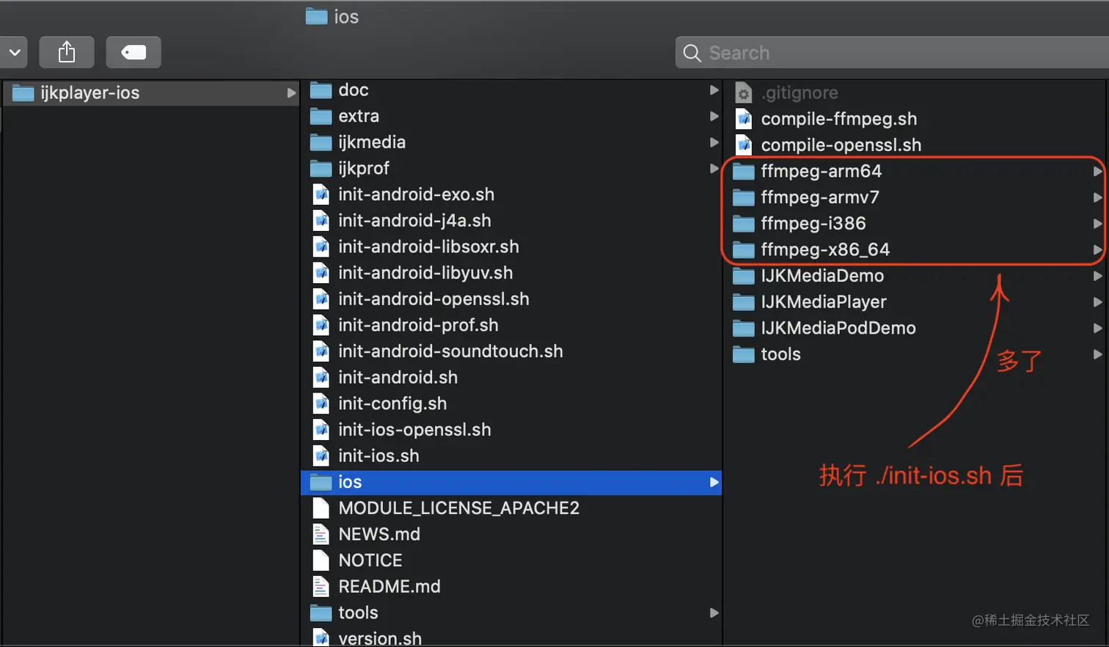
Task: Click the doc folder icon
Action: 321,90
